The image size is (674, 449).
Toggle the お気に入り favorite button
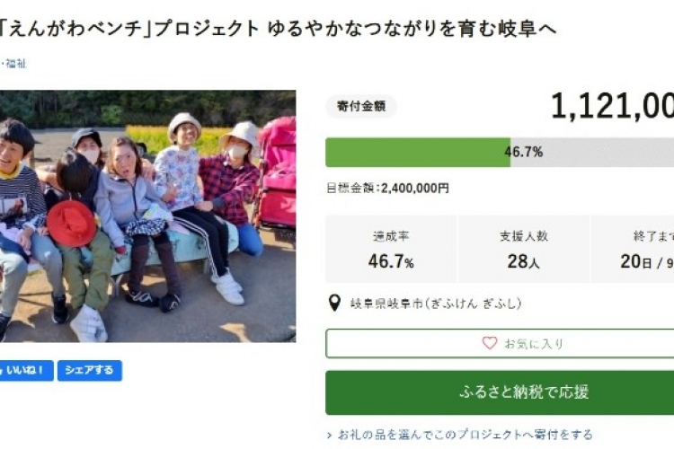click(x=500, y=343)
